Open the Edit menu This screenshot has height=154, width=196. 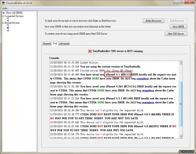coord(5,8)
